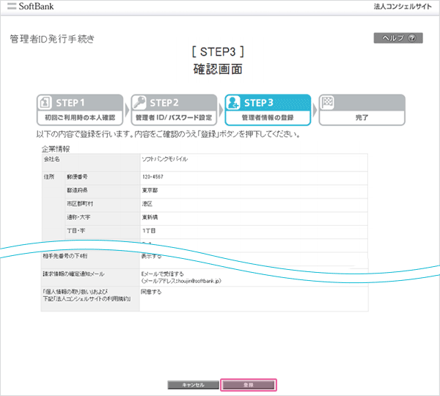Viewport: 440px width, 396px height.
Task: Click the 相手先番号の下4桁 label
Action: [x=65, y=256]
